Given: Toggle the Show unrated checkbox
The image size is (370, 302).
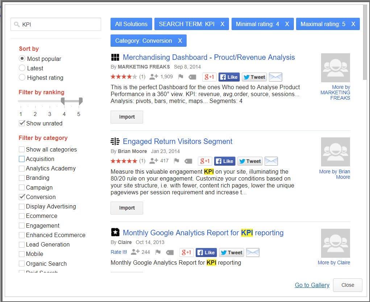Looking at the screenshot, I should tap(22, 123).
